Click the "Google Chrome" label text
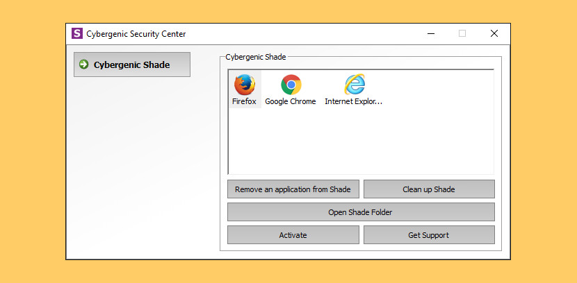The image size is (577, 283). (x=291, y=101)
